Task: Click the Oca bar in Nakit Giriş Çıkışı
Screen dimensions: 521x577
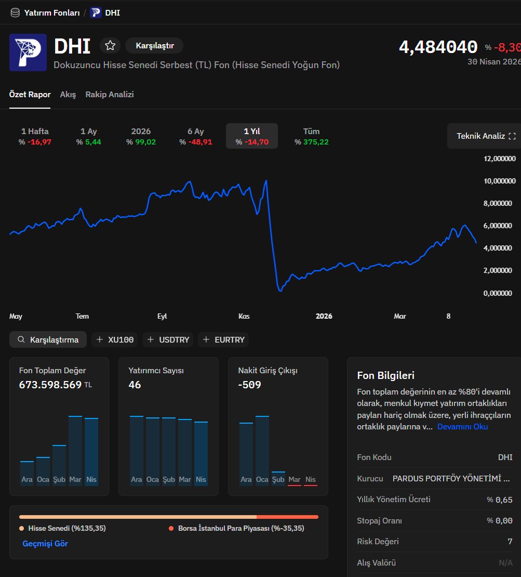Action: tap(262, 451)
